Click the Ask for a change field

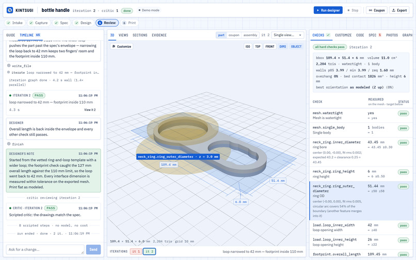[45, 249]
